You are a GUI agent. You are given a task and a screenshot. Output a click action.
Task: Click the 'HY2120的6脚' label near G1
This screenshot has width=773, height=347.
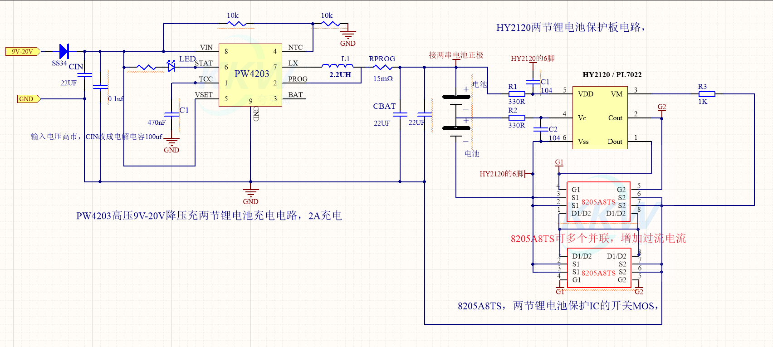[x=502, y=174]
